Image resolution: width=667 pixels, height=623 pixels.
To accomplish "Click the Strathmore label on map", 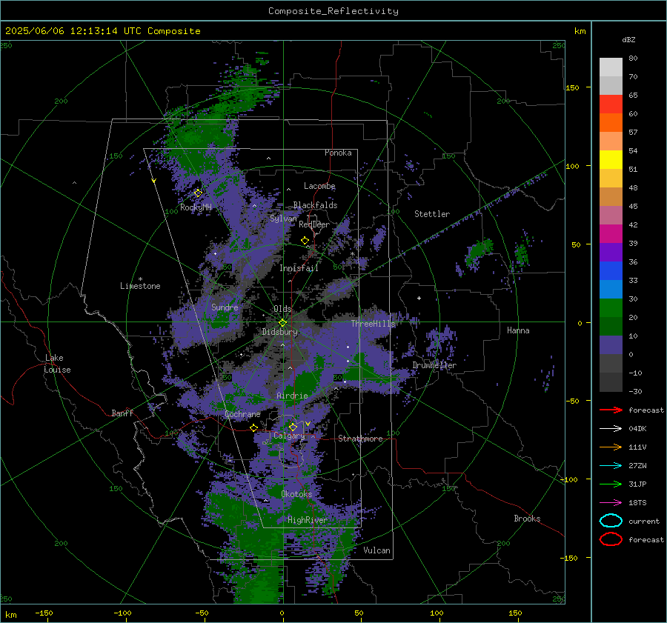I will pyautogui.click(x=360, y=439).
